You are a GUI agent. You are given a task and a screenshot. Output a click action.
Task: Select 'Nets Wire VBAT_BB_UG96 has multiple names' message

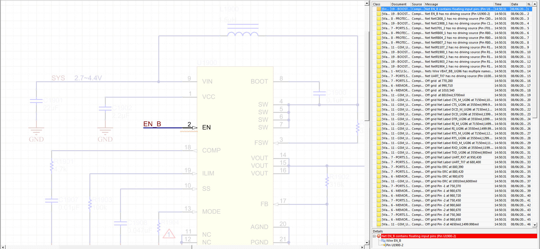(452, 71)
